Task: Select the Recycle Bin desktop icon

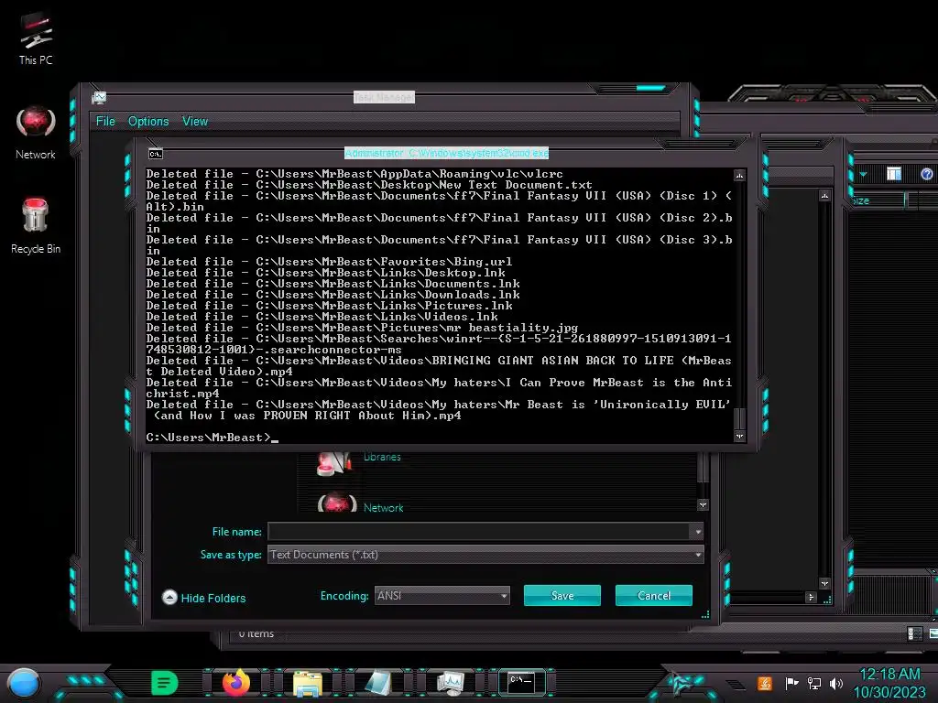Action: [36, 225]
